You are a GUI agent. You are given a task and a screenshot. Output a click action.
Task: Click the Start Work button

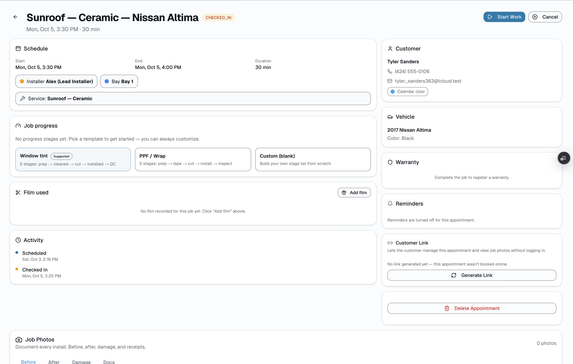click(504, 17)
